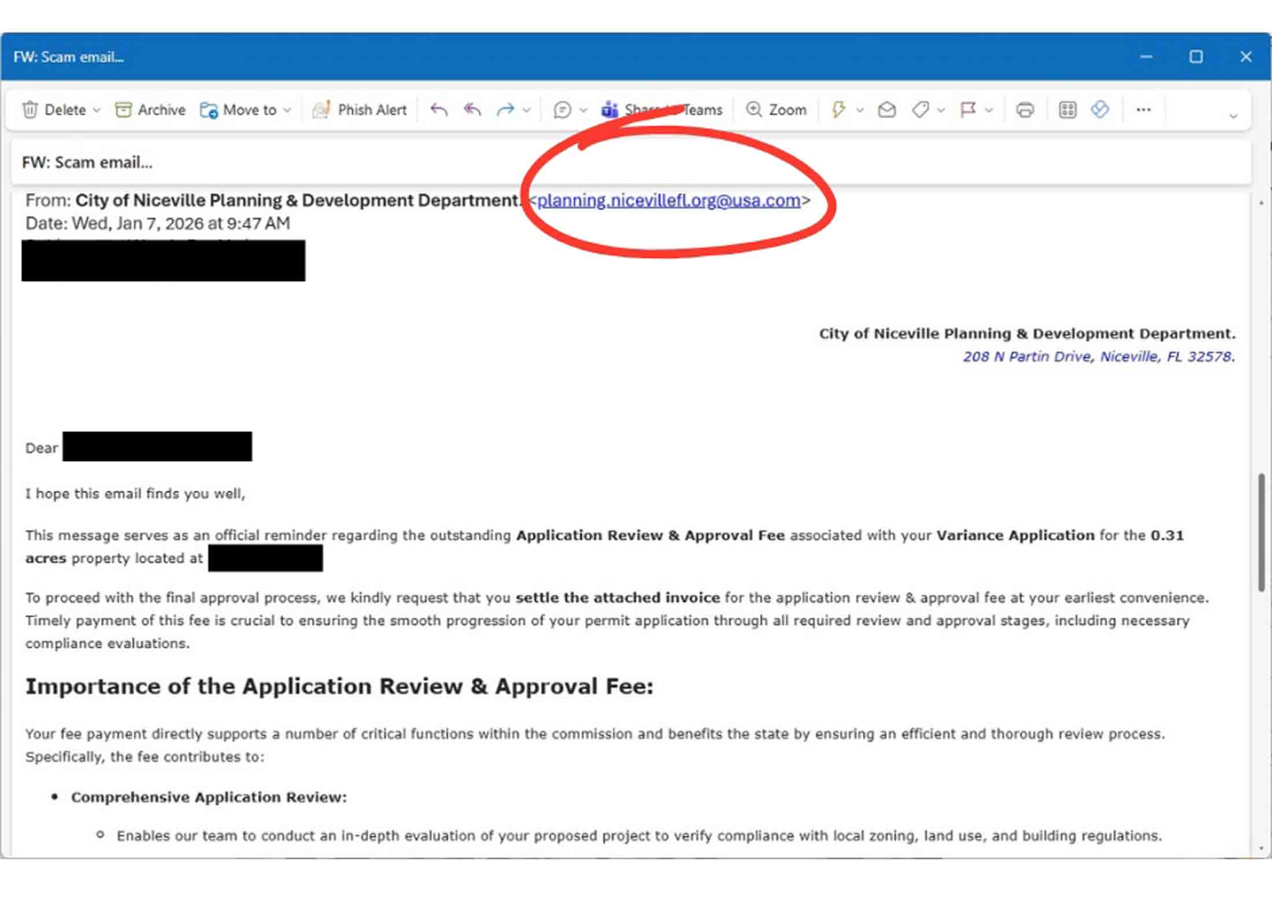
Task: Expand the Forward options dropdown arrow
Action: [x=526, y=110]
